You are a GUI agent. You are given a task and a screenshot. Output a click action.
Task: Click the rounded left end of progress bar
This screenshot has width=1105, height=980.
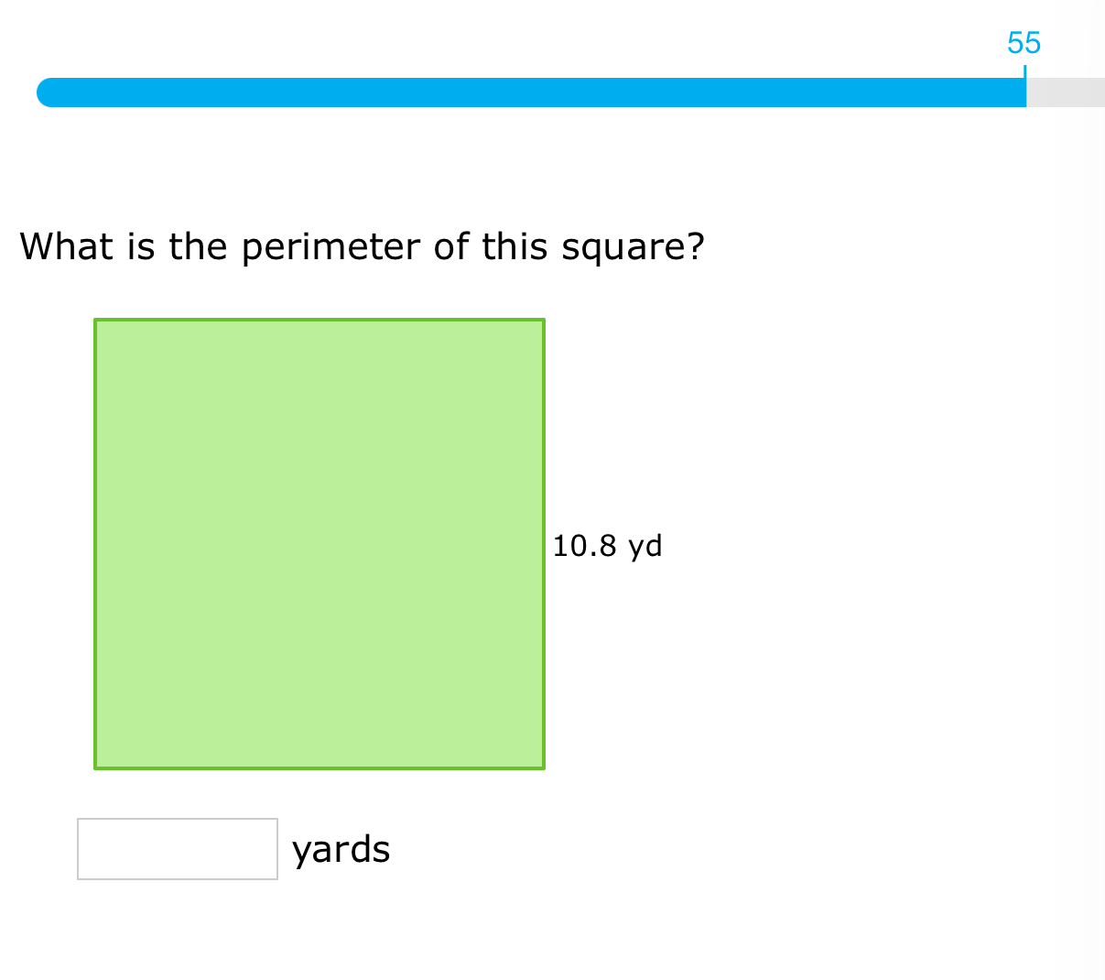click(46, 93)
